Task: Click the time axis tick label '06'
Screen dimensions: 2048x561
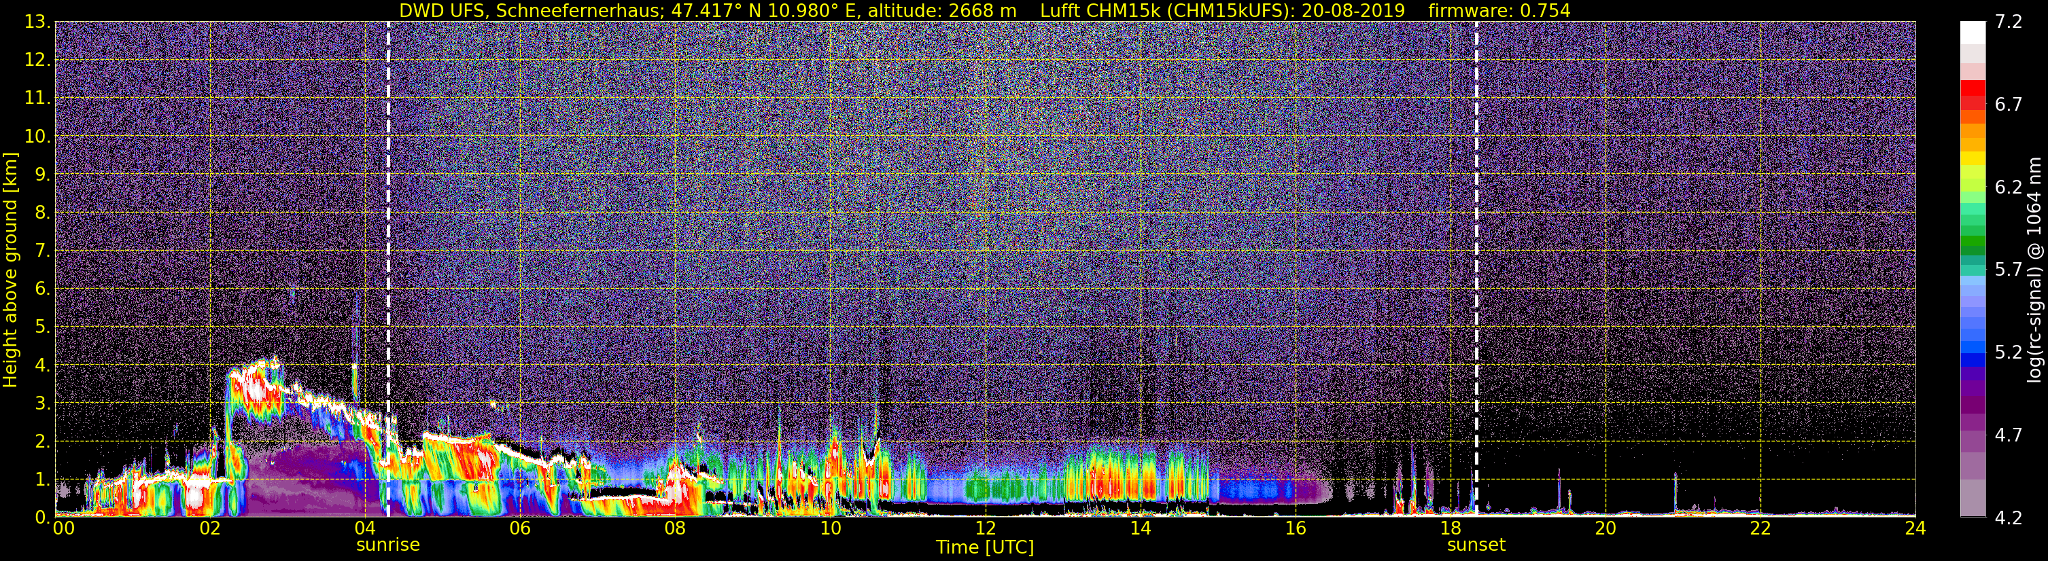Action: click(519, 529)
